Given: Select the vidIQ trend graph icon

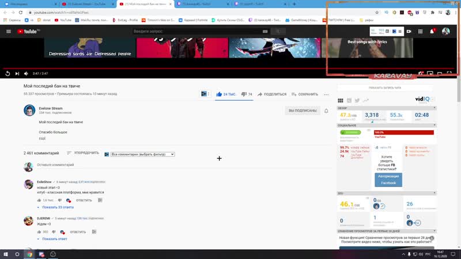Looking at the screenshot, I should (x=366, y=100).
